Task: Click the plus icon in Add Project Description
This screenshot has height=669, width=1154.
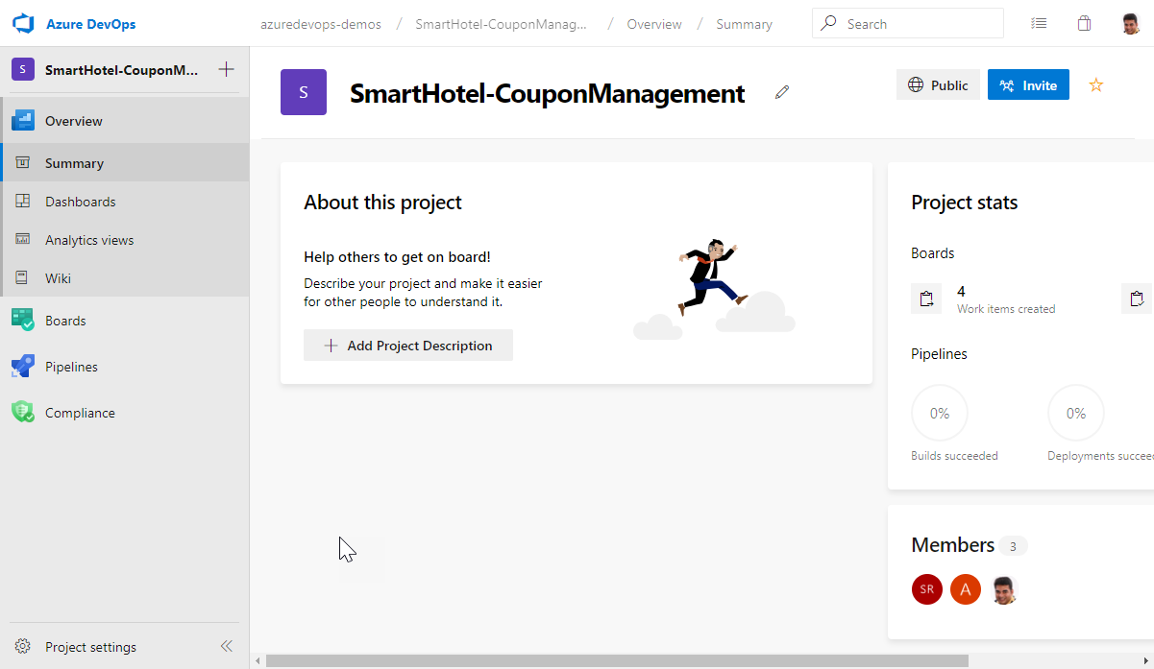Action: pyautogui.click(x=331, y=346)
